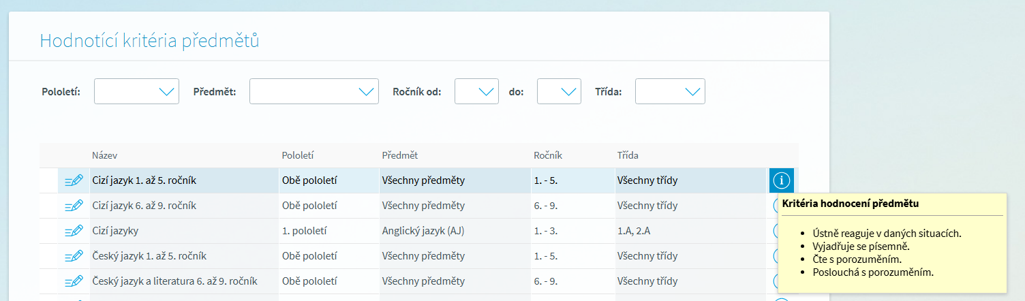Image resolution: width=1025 pixels, height=301 pixels.
Task: Select the row named Cizí jazyky
Action: click(115, 231)
